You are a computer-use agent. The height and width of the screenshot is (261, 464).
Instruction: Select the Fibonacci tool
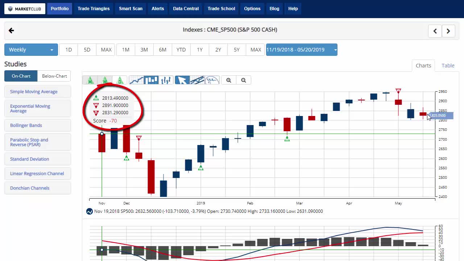point(212,80)
